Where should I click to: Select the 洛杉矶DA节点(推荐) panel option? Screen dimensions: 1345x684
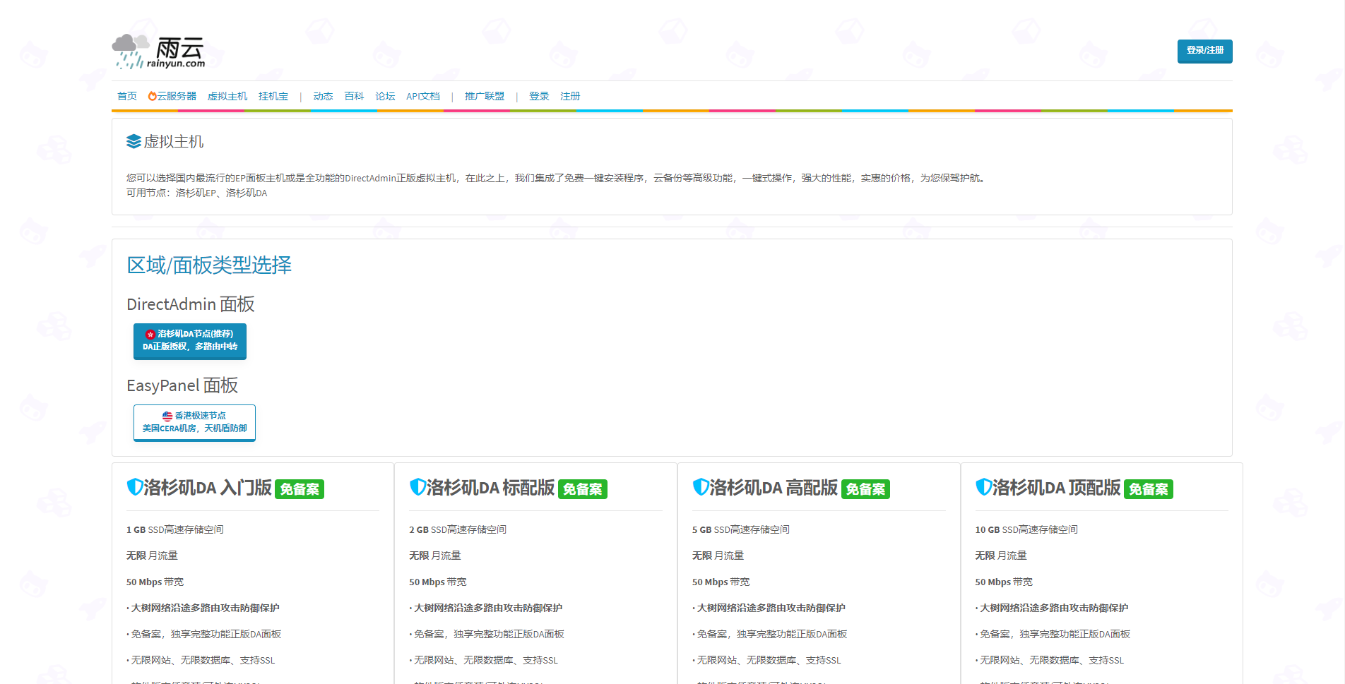[190, 341]
